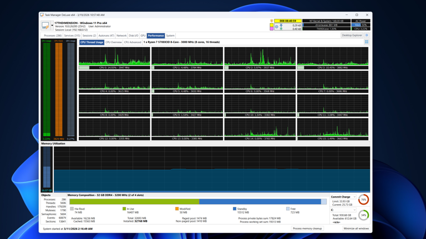Click the Modified legend swatch
This screenshot has height=239, width=426.
tap(177, 209)
